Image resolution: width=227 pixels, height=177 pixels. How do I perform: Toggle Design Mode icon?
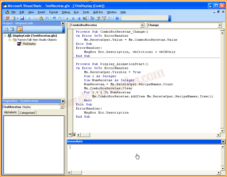tap(85, 18)
